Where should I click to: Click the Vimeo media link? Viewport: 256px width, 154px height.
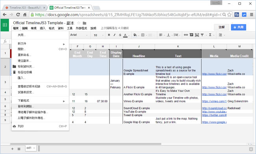214,101
